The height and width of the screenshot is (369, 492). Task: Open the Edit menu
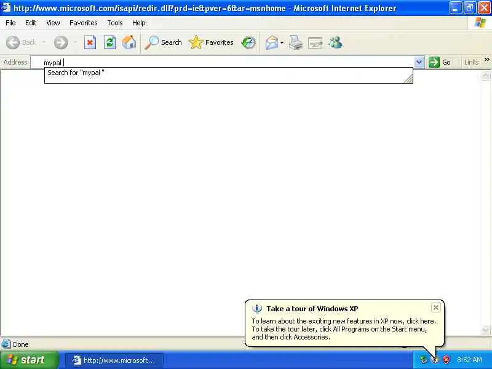tap(31, 23)
